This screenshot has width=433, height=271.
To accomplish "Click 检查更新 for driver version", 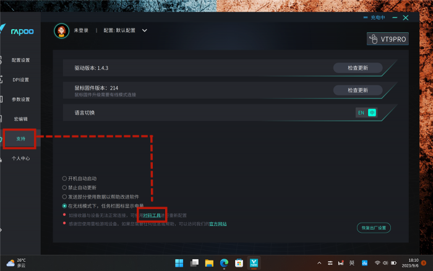I will (x=358, y=68).
